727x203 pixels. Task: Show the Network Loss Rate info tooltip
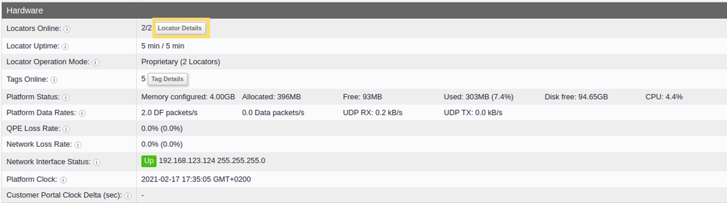pyautogui.click(x=78, y=145)
